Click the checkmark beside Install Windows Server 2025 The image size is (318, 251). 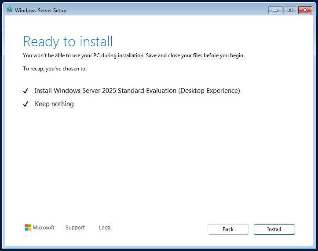26,91
